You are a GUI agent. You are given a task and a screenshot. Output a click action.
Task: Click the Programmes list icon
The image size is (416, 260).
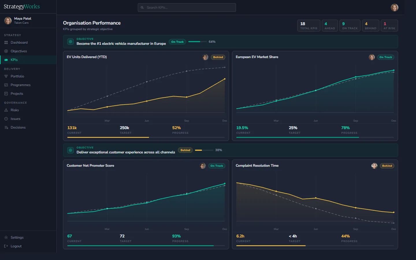[x=6, y=85]
